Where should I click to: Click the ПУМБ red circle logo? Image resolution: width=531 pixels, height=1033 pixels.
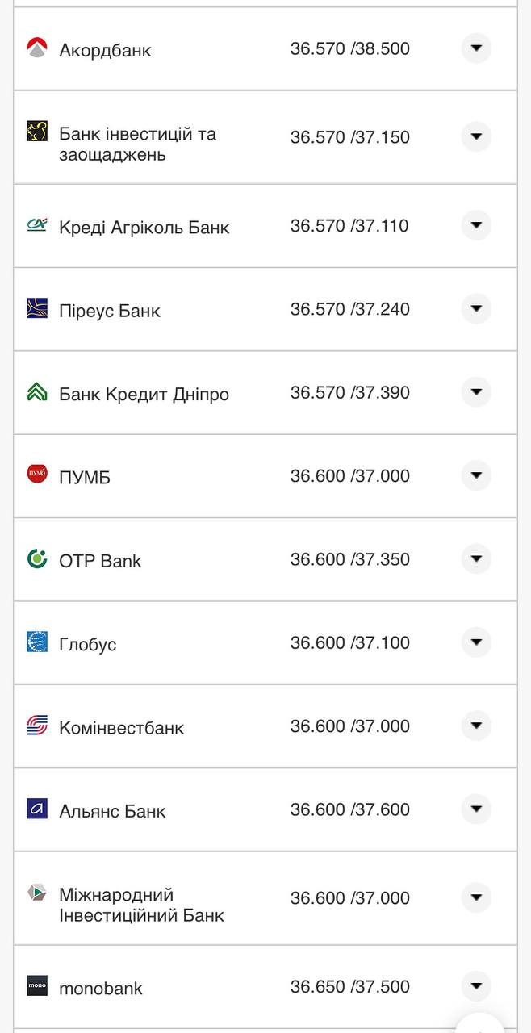(x=37, y=475)
